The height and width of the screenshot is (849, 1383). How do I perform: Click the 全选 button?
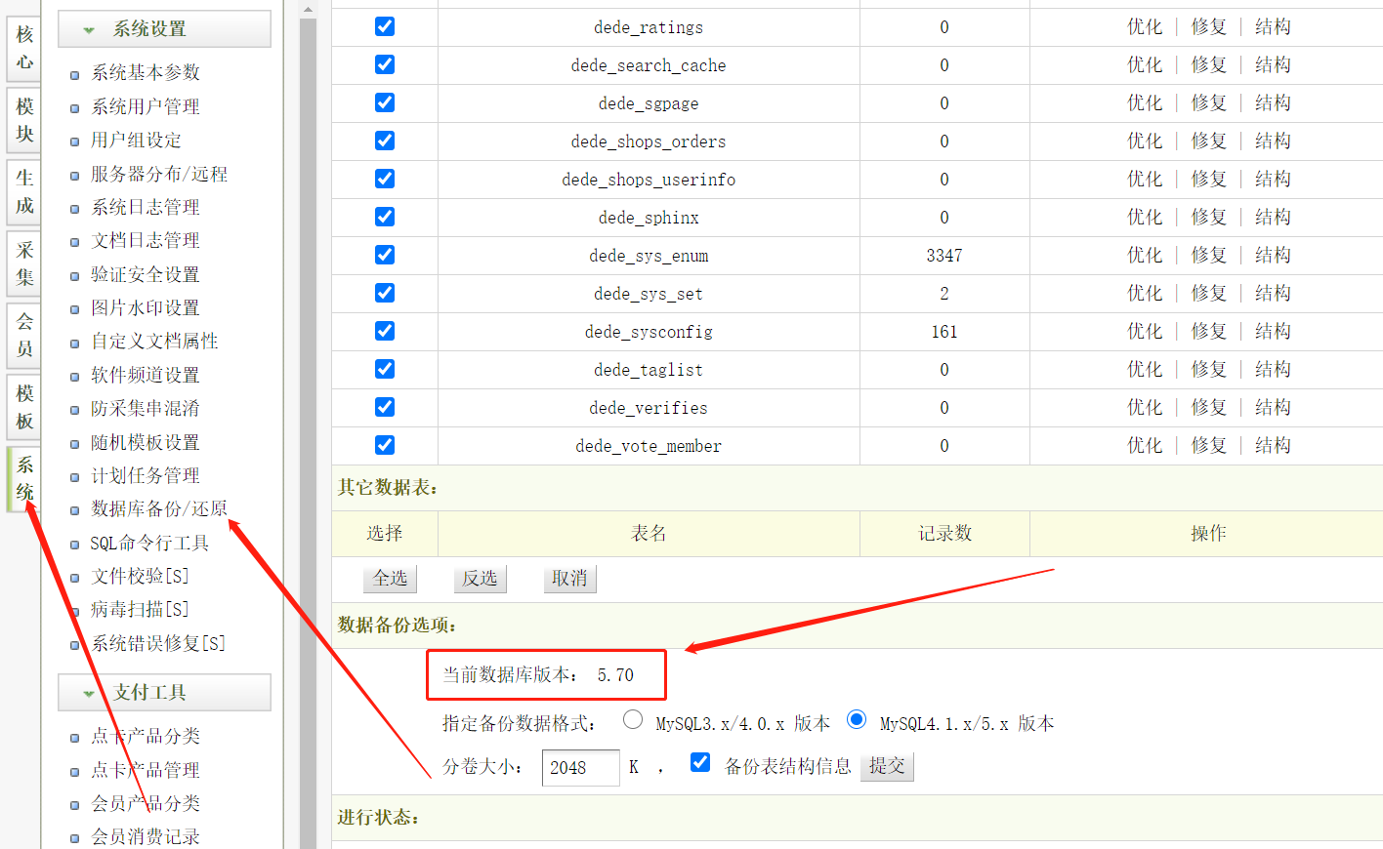click(x=390, y=579)
